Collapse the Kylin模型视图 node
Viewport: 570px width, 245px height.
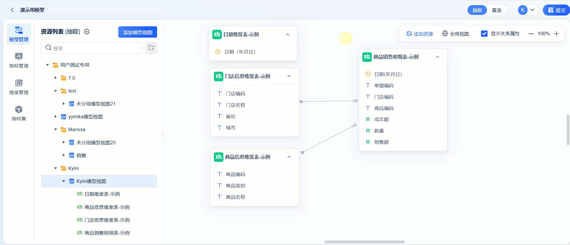click(x=63, y=181)
